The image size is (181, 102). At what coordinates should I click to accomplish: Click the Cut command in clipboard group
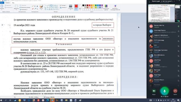(x=8, y=5)
